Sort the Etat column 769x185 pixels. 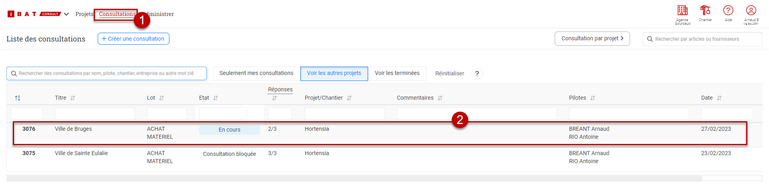(215, 98)
